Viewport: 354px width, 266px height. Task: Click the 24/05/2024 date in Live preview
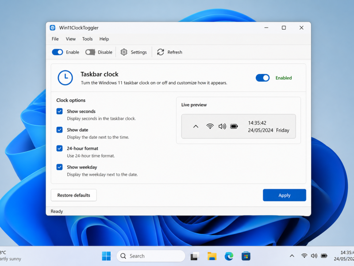(x=261, y=130)
